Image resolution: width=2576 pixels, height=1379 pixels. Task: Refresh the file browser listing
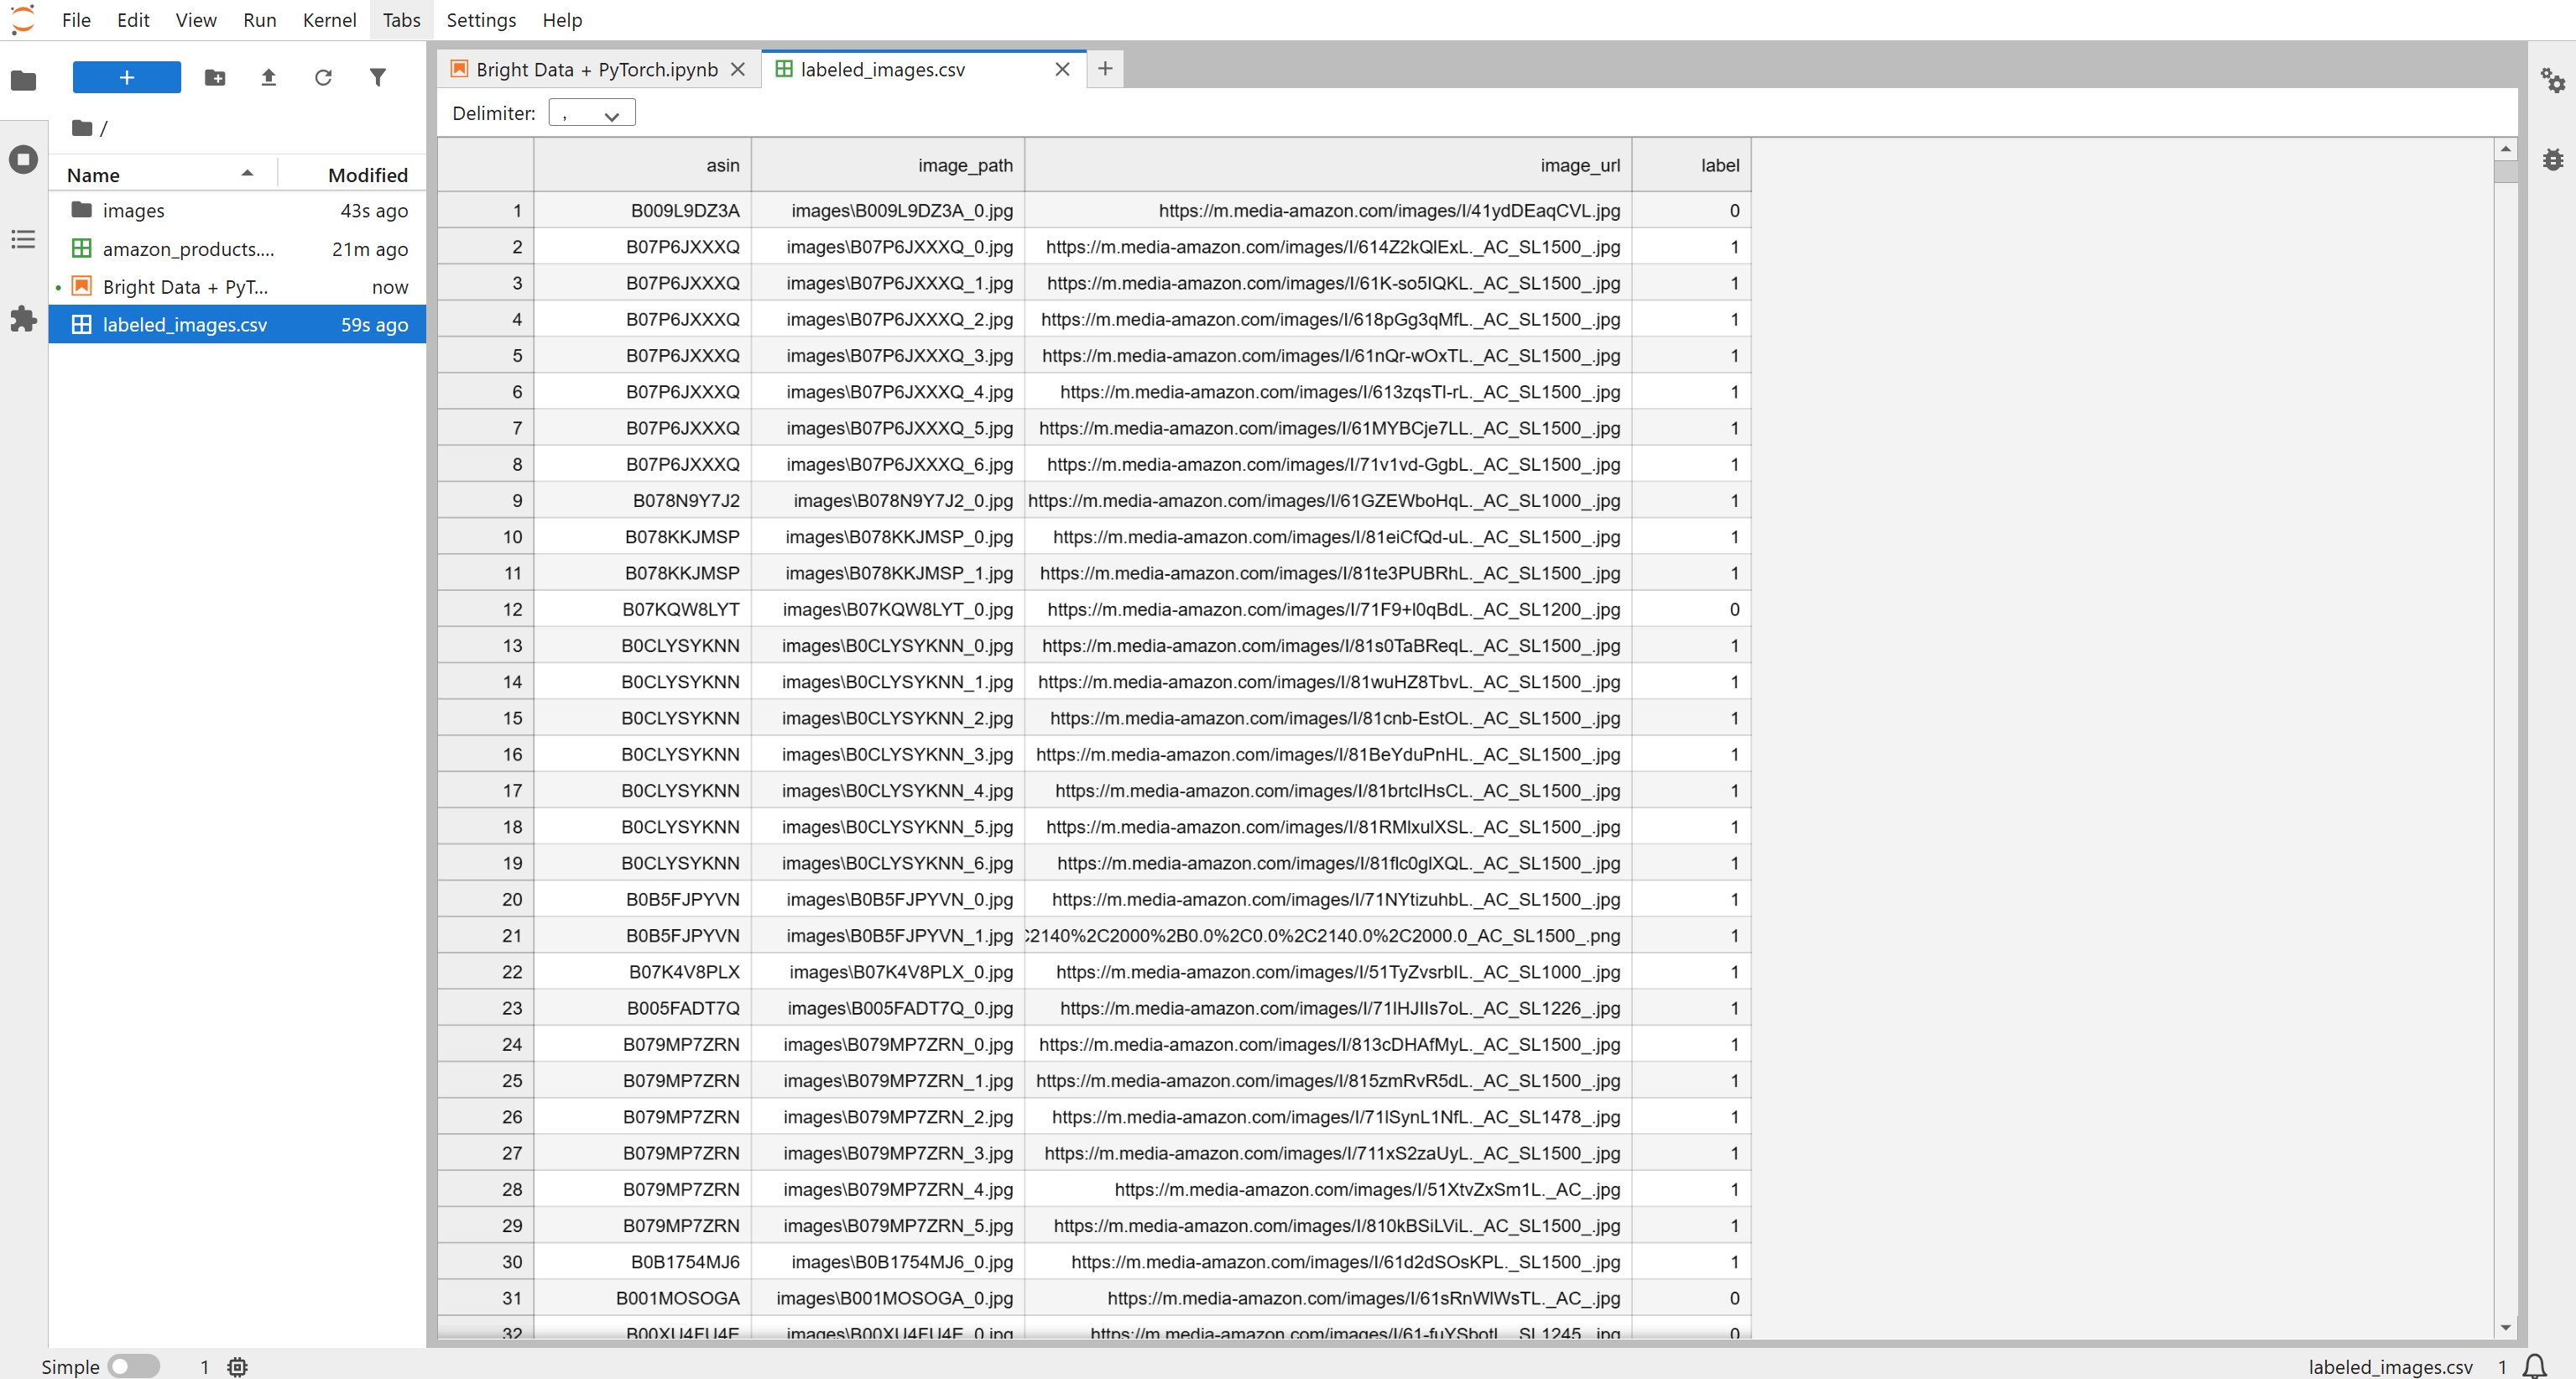pyautogui.click(x=323, y=77)
